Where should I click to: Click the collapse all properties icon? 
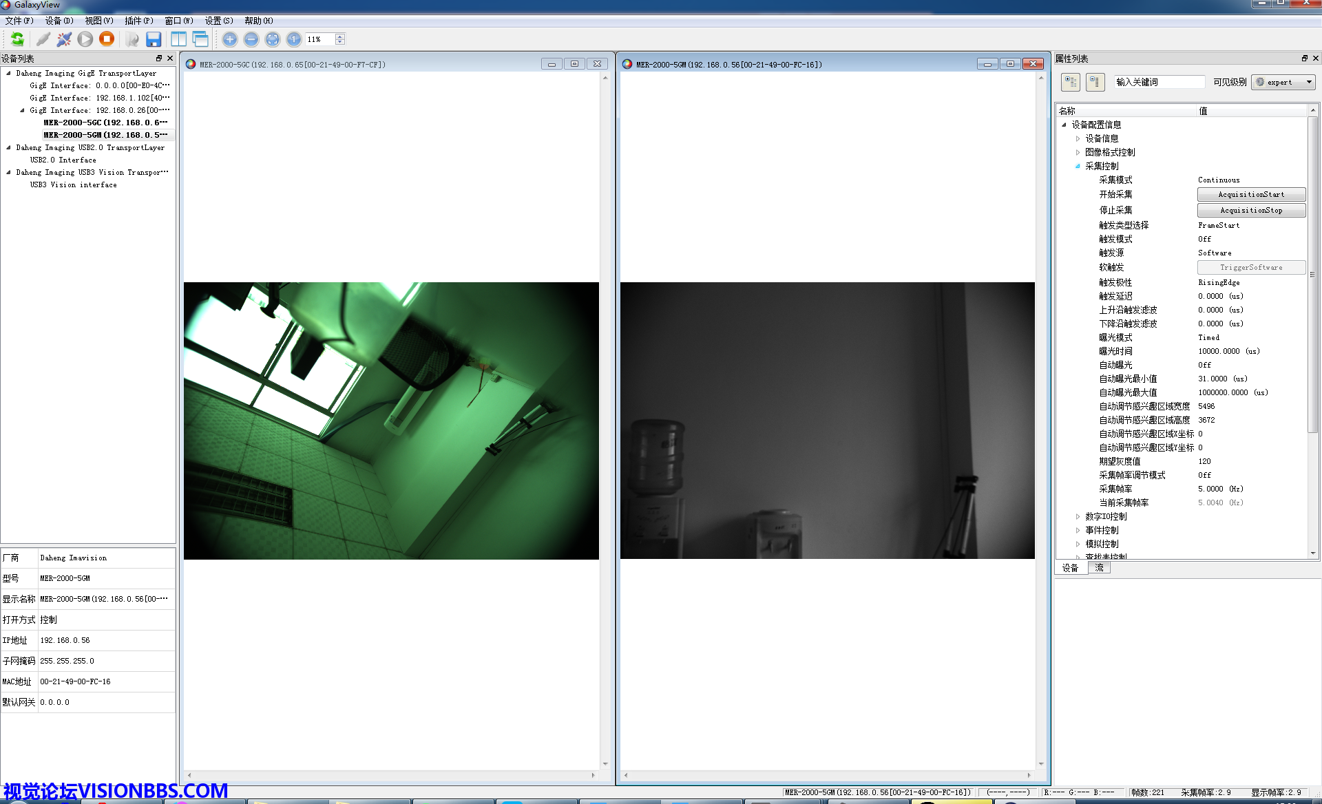point(1095,82)
